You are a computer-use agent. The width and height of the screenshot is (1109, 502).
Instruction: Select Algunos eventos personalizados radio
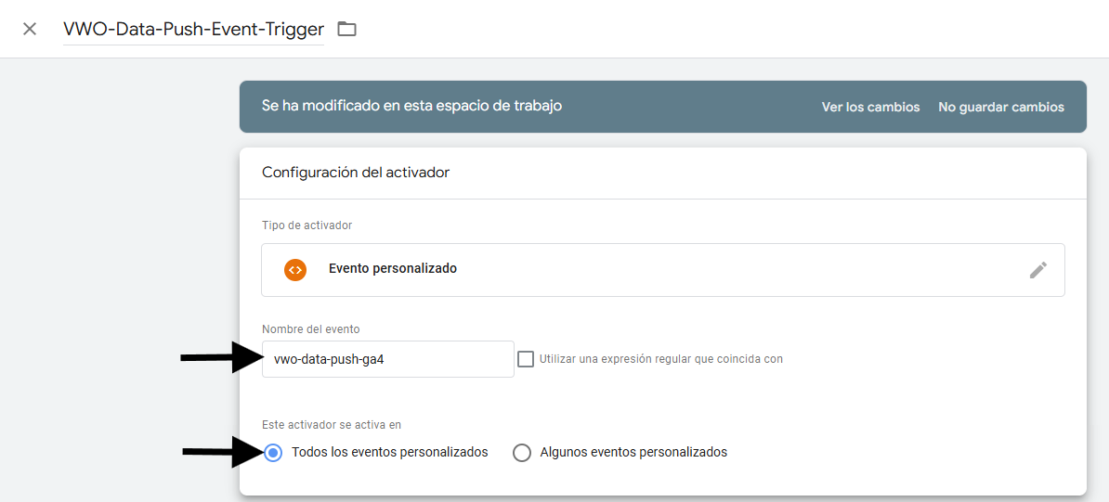click(522, 453)
